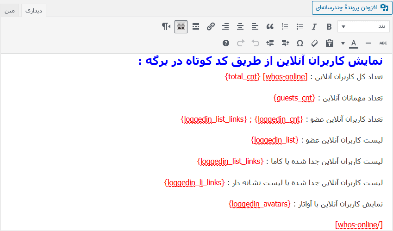
Task: Undo the last action
Action: click(x=255, y=43)
